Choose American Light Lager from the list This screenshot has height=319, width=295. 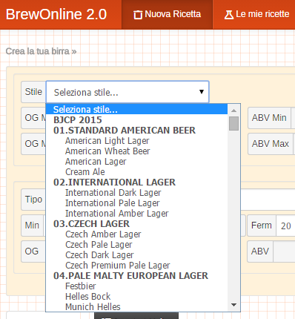107,141
